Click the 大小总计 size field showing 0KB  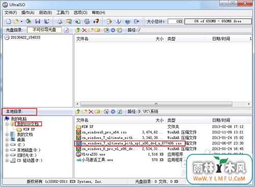point(175,21)
